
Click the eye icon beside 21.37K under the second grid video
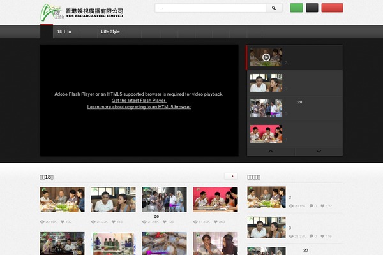pyautogui.click(x=93, y=222)
